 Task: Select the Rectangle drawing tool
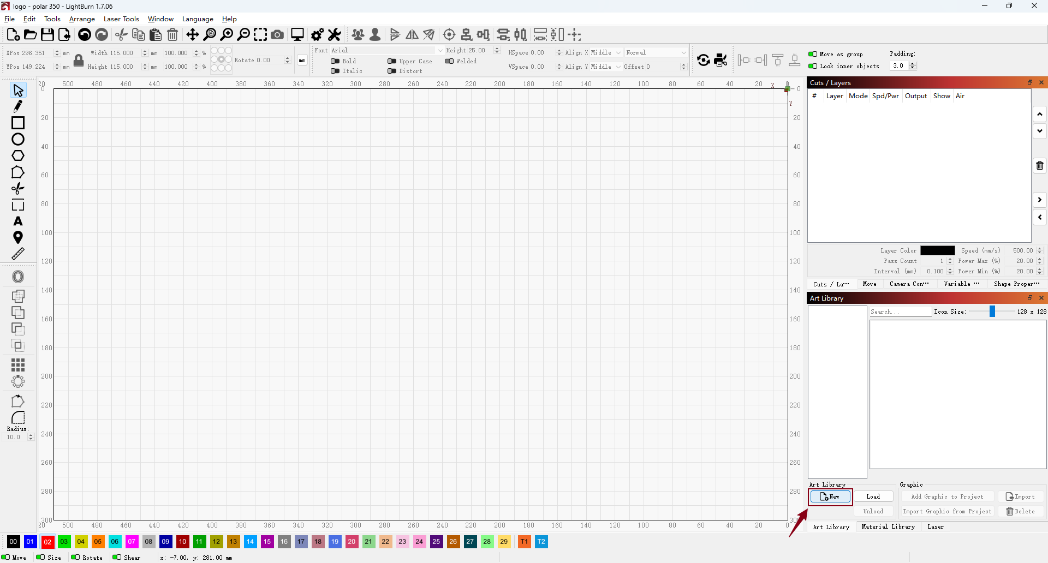click(17, 123)
